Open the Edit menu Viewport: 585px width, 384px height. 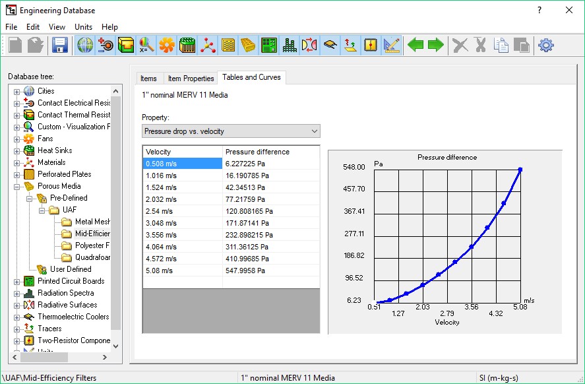(x=33, y=27)
